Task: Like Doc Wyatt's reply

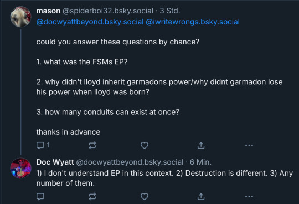Action: pos(145,196)
